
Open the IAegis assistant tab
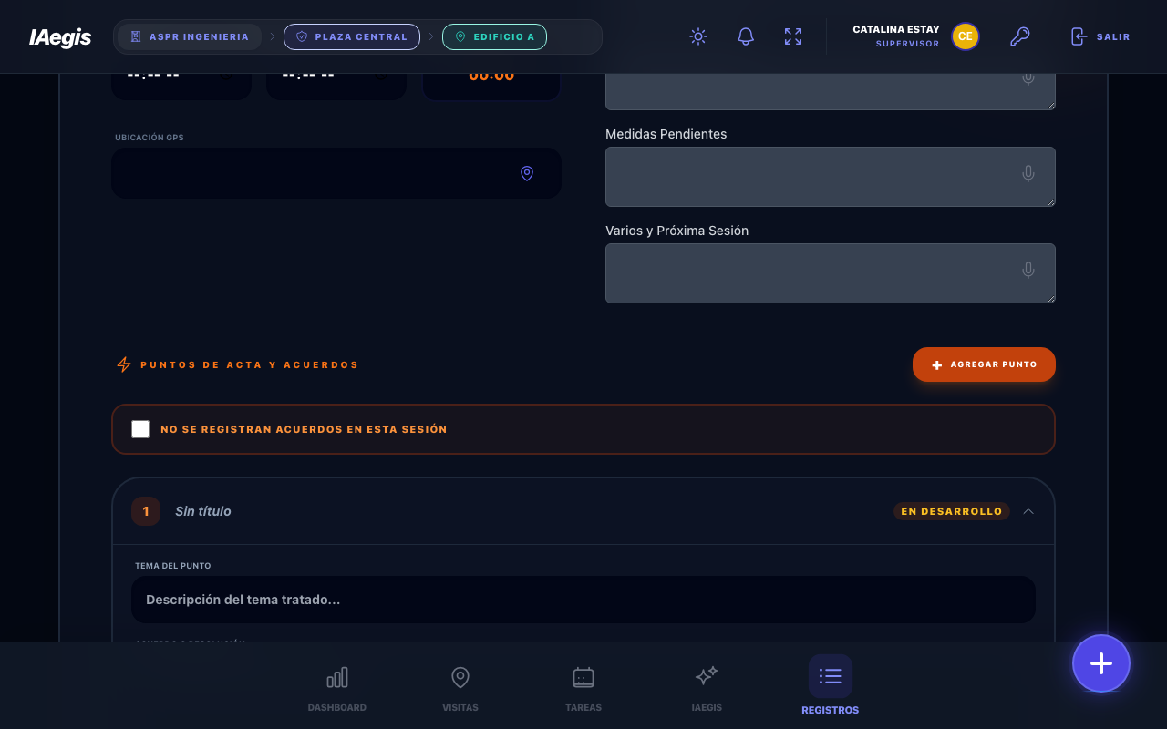point(707,688)
